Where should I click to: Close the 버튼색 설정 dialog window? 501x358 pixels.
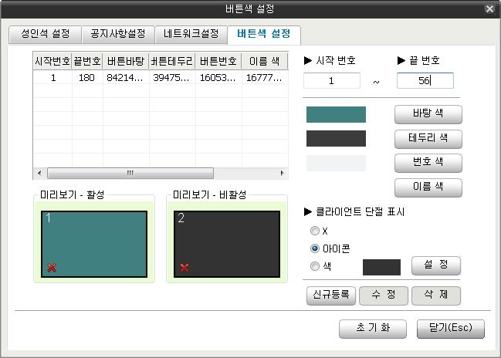(x=489, y=9)
